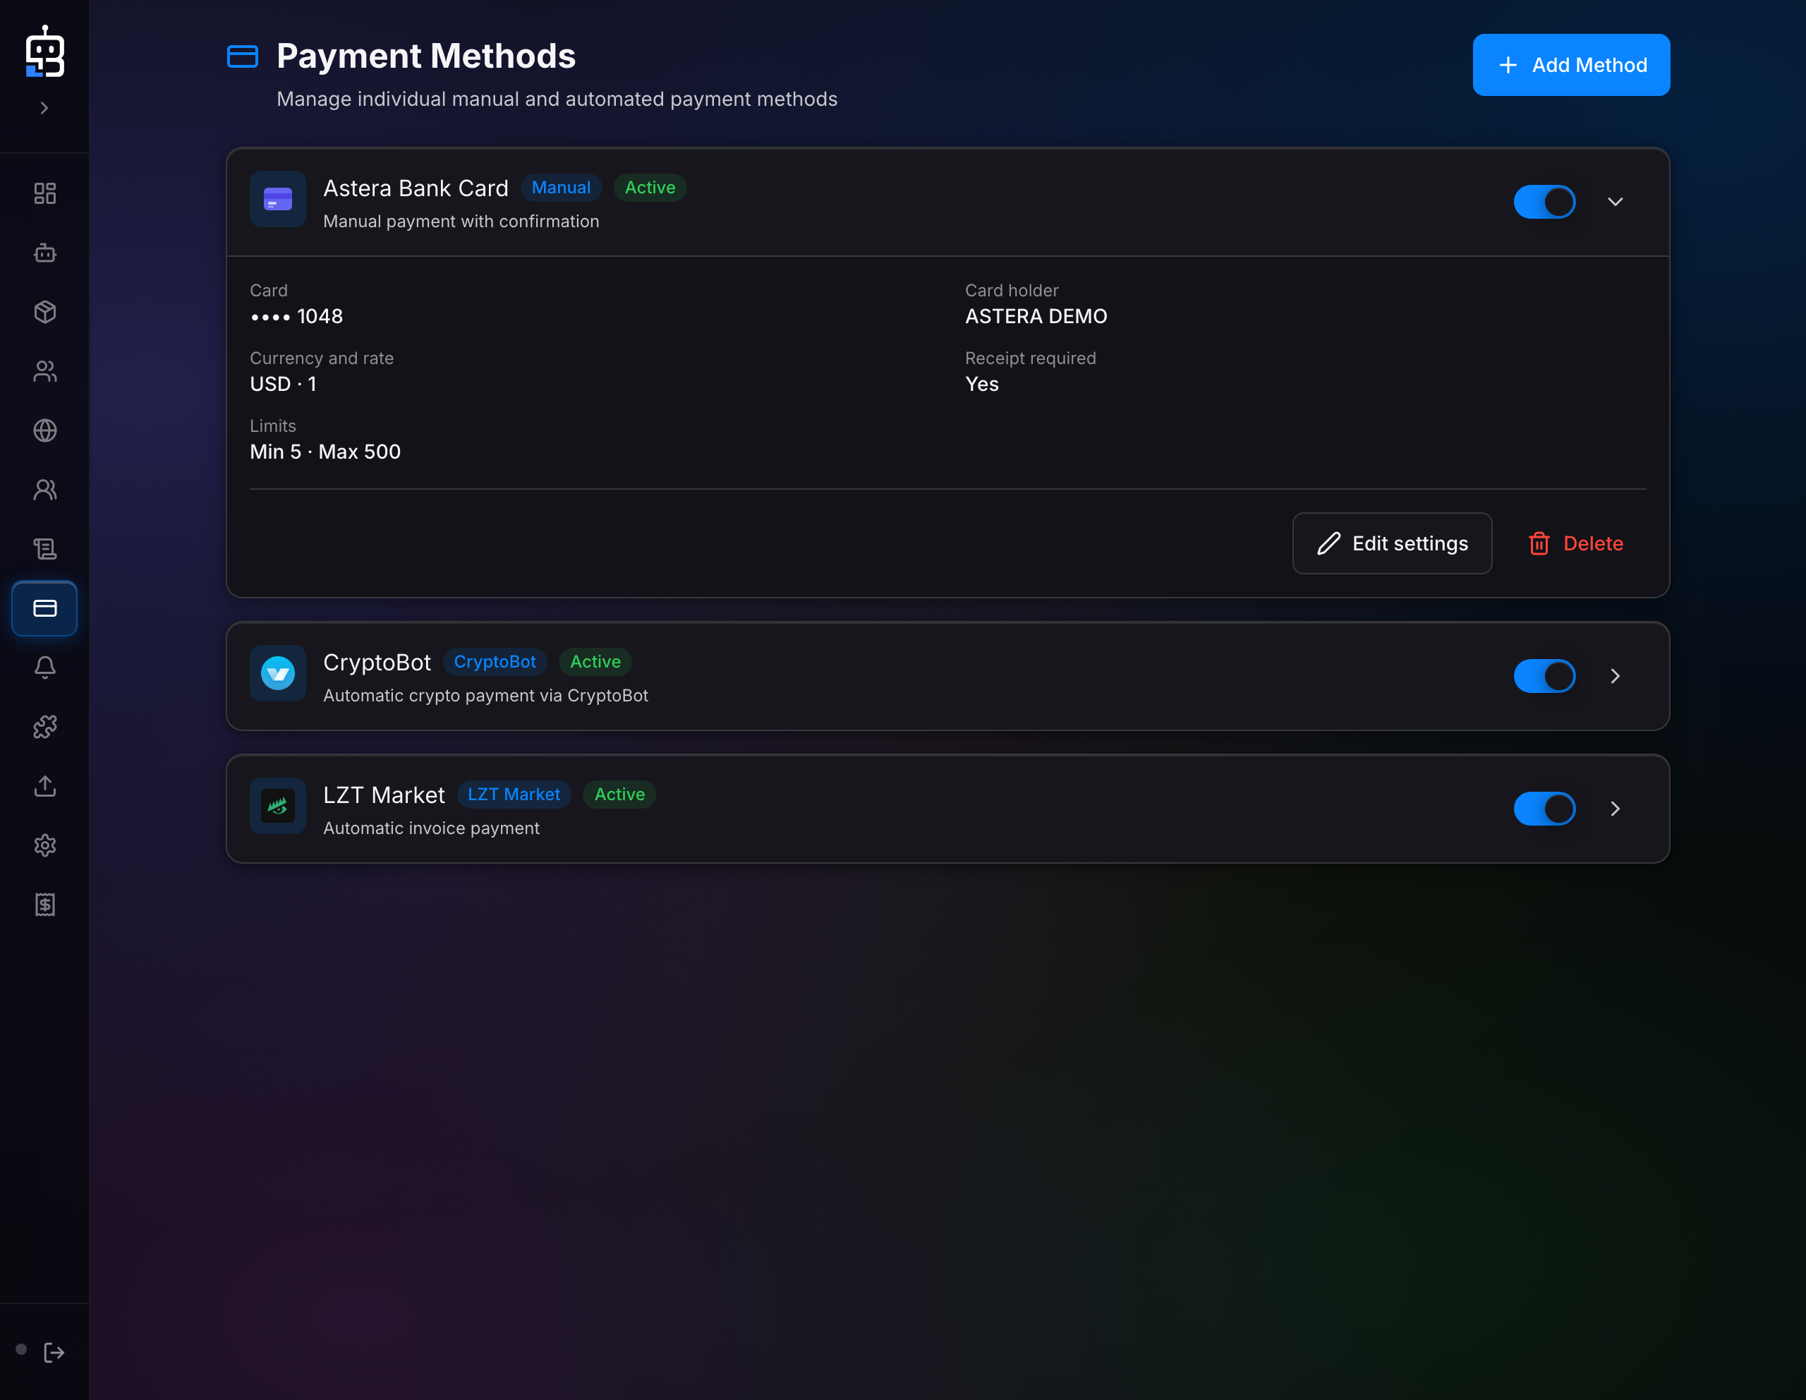Click the robot logo at top left

point(44,52)
